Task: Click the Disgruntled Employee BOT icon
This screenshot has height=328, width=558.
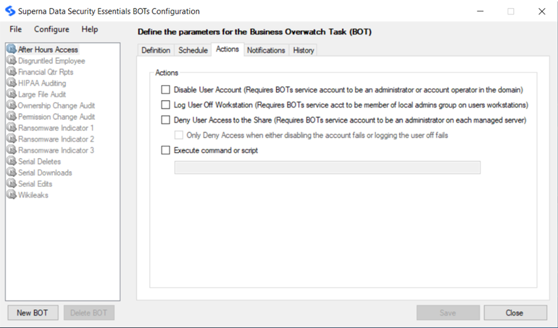Action: (11, 60)
